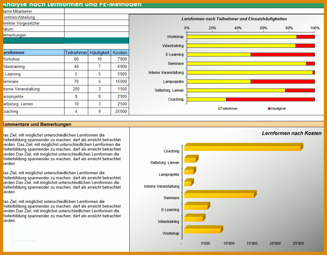Select the red Häufigkeit legend swatch

pos(269,109)
